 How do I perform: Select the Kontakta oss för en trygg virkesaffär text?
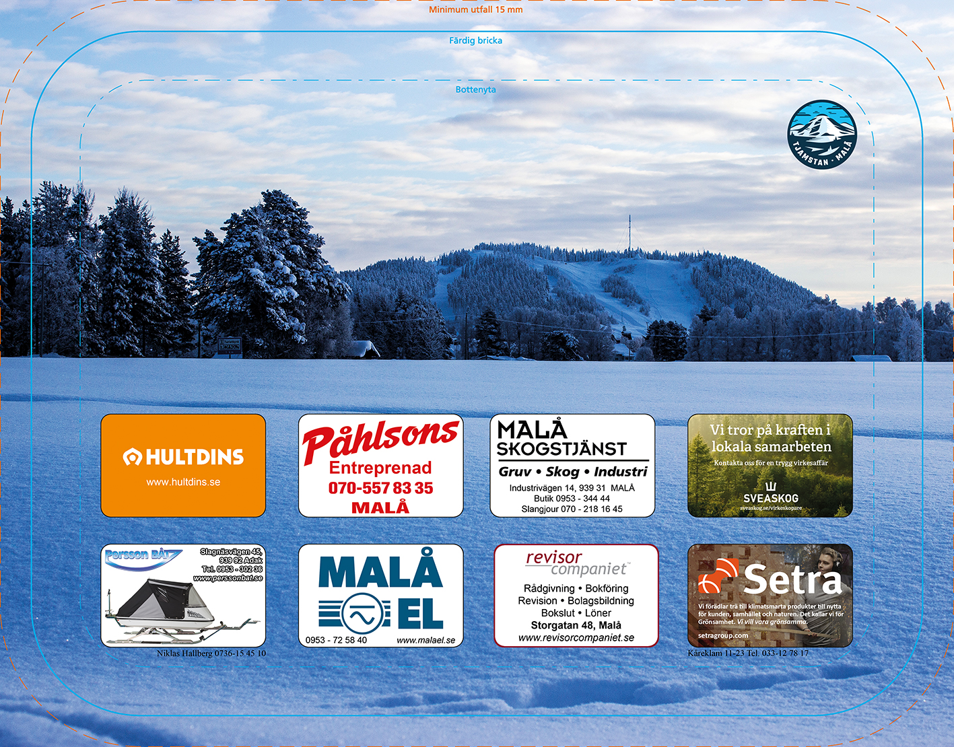point(771,463)
